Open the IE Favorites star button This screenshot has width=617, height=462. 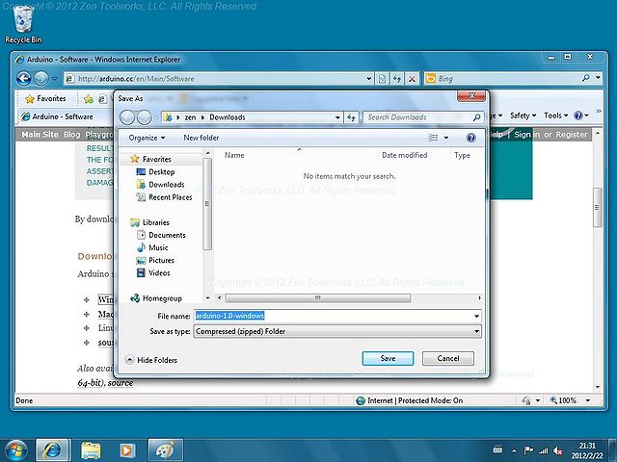click(x=45, y=98)
